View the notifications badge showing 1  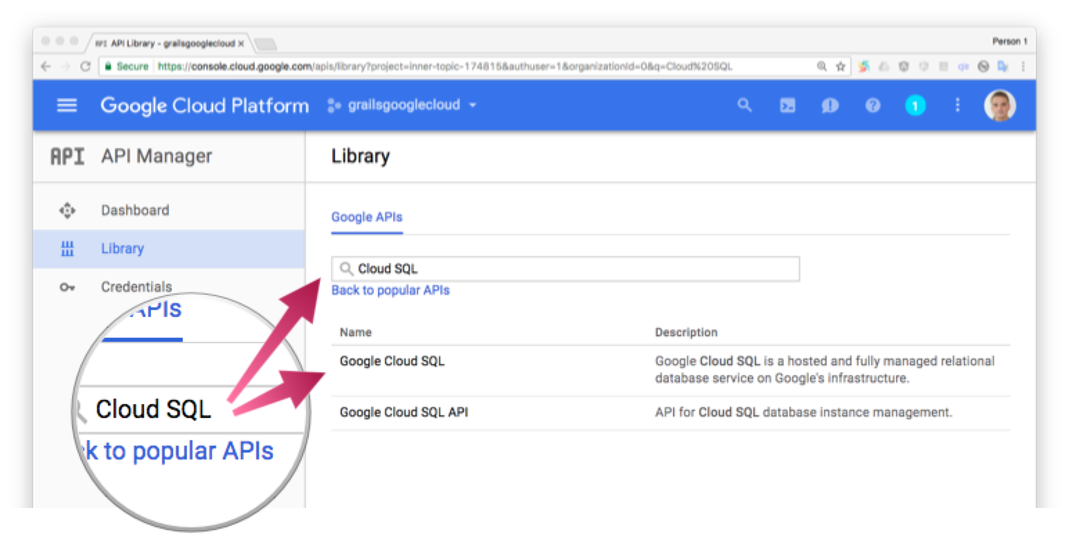(915, 105)
